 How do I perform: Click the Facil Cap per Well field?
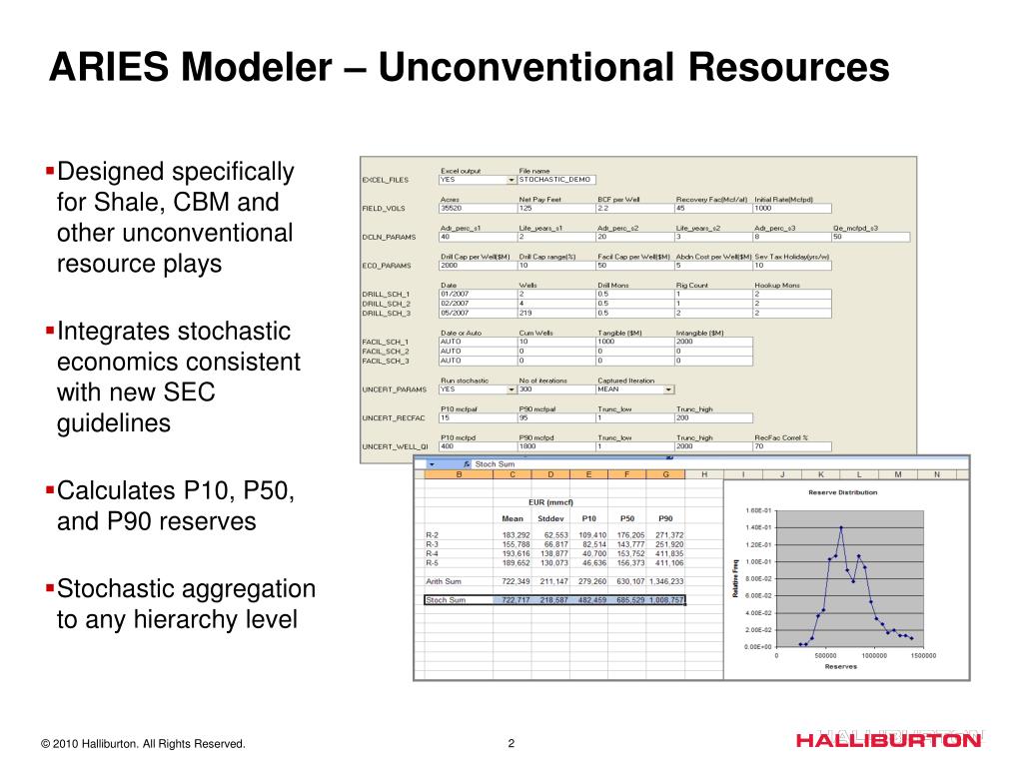(x=634, y=266)
